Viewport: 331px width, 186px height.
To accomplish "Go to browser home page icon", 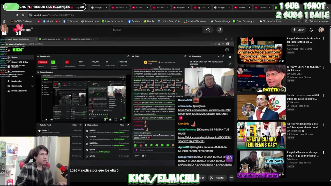I will pos(23,15).
